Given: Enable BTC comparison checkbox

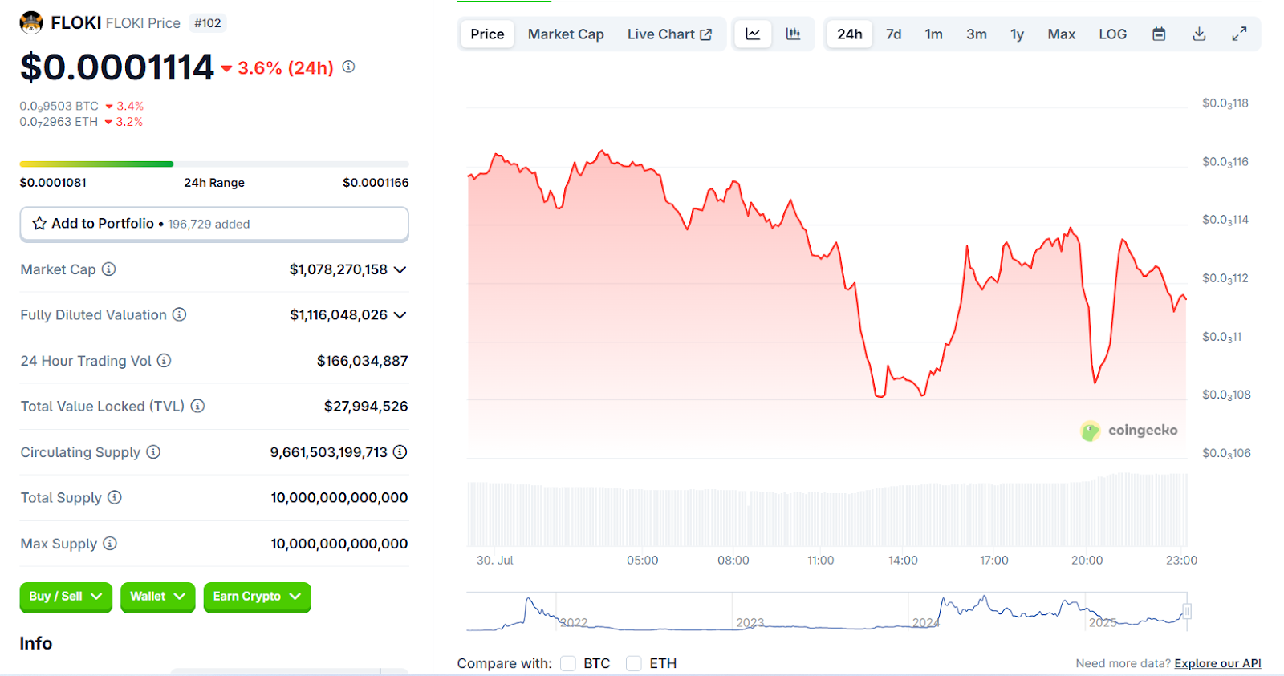Looking at the screenshot, I should pyautogui.click(x=568, y=663).
